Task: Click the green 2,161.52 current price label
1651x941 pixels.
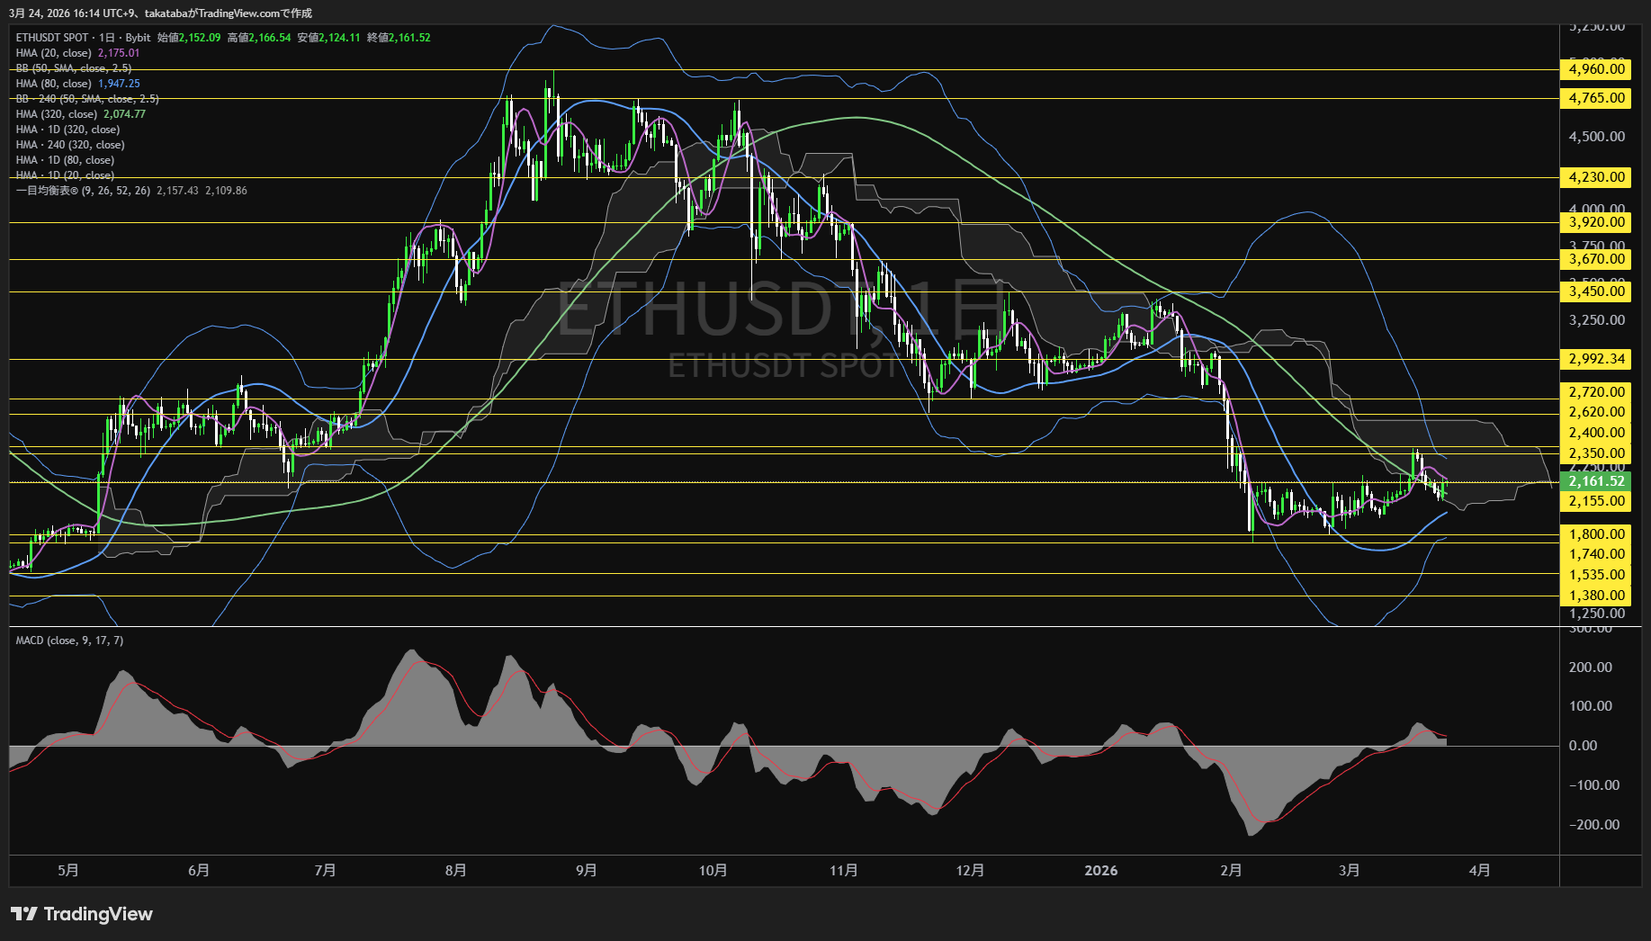Action: coord(1596,481)
